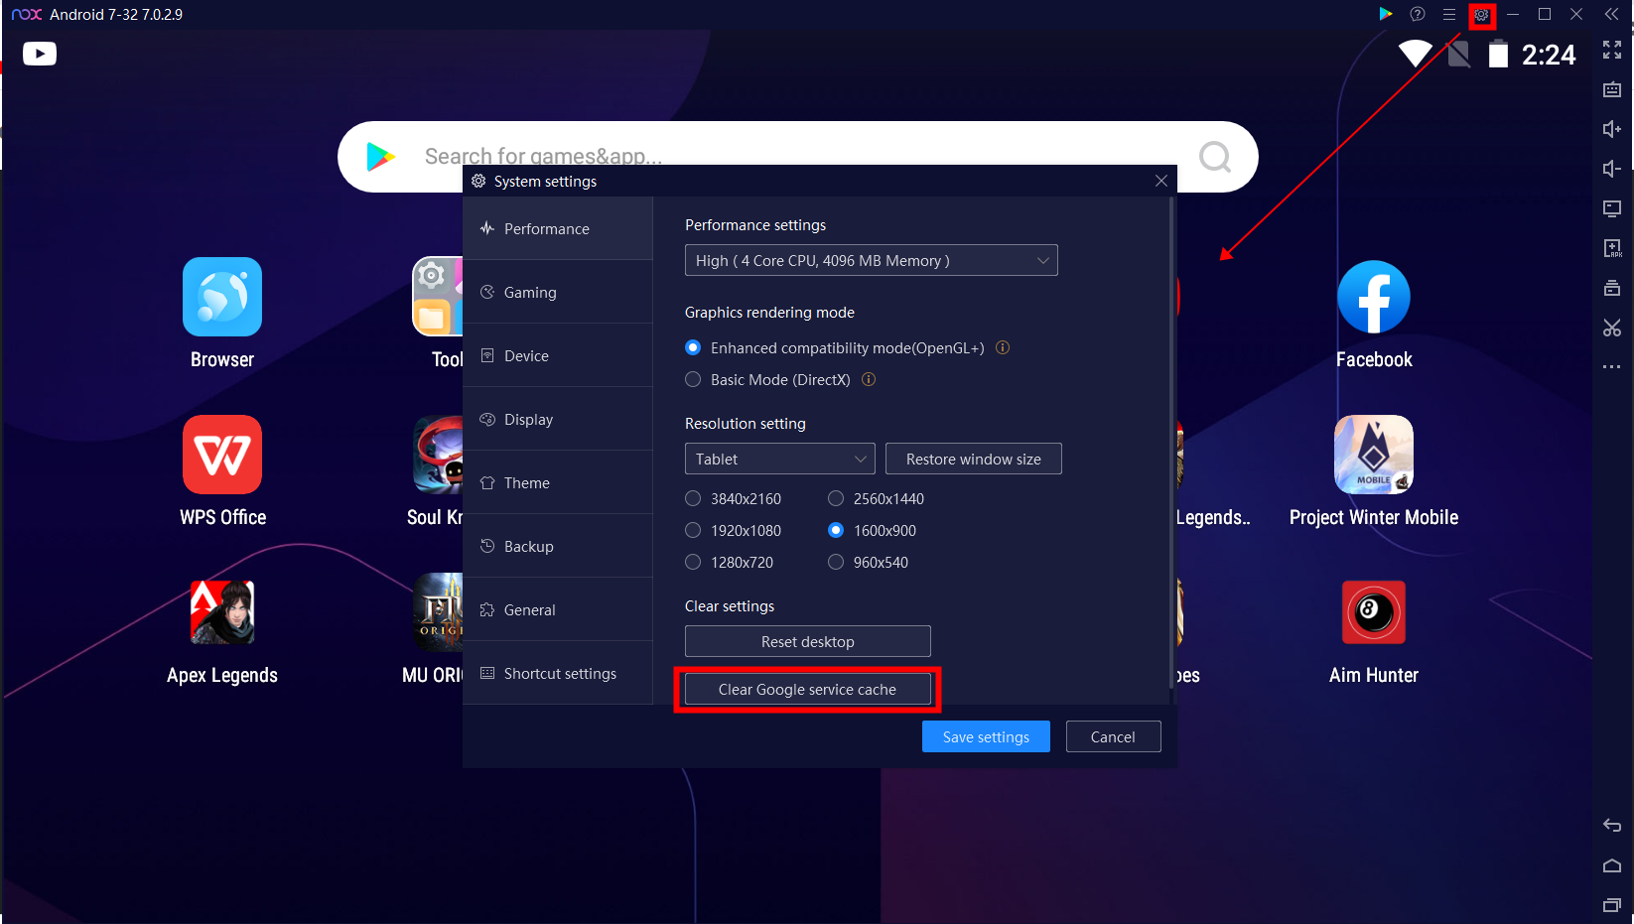Increase volume from sidebar

tap(1612, 129)
